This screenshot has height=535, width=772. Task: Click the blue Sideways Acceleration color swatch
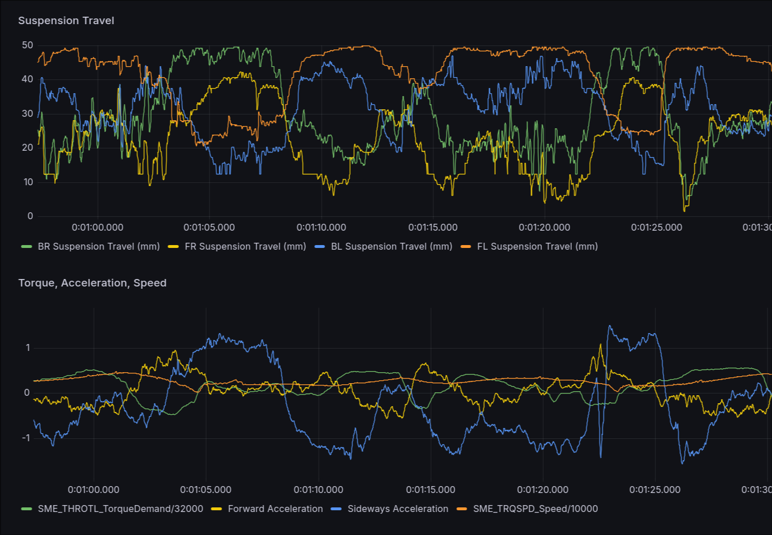point(337,509)
